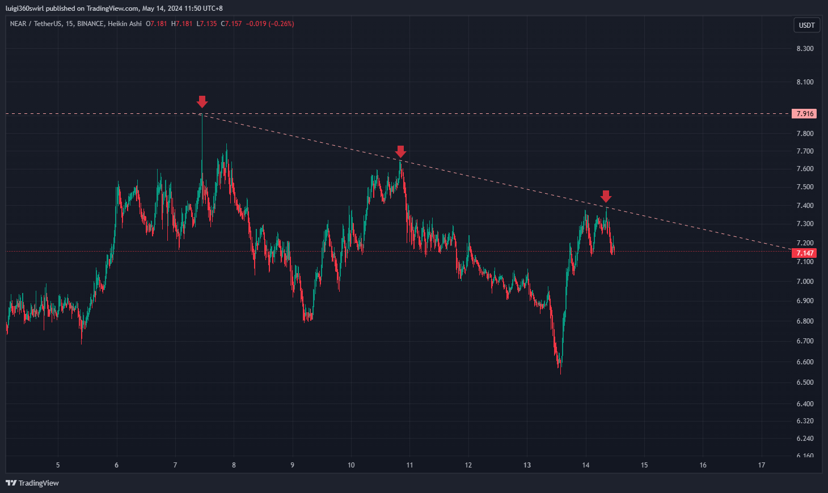Click the change value −0.019 (−0.26%)
Image resolution: width=828 pixels, height=493 pixels.
(270, 24)
